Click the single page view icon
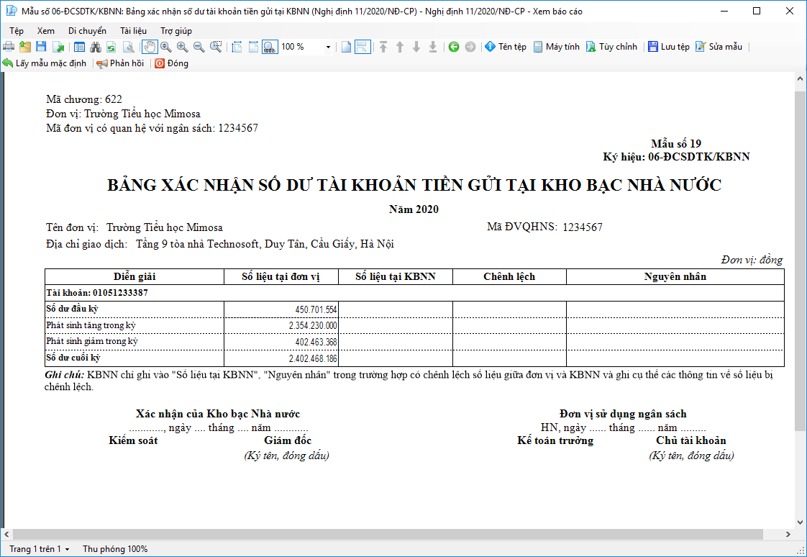Viewport: 807px width, 557px height. pos(347,47)
